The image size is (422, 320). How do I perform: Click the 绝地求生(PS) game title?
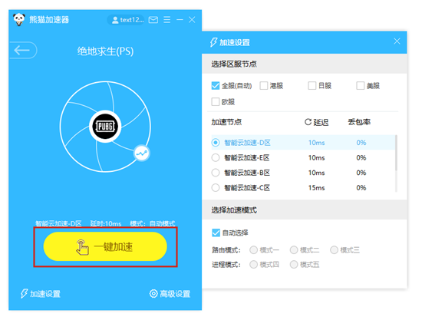[x=105, y=51]
